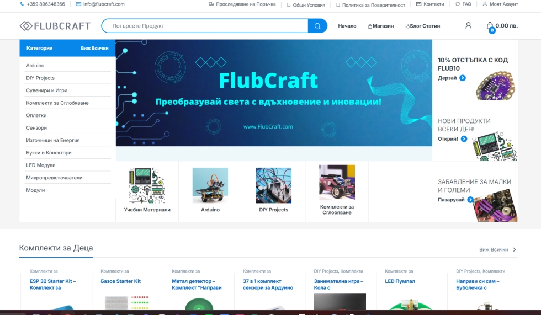Click blue arrow next to Открий!

(464, 139)
